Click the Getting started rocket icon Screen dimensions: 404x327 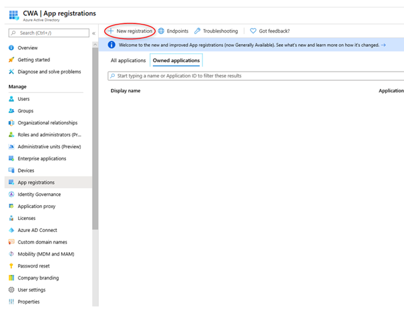coord(11,60)
